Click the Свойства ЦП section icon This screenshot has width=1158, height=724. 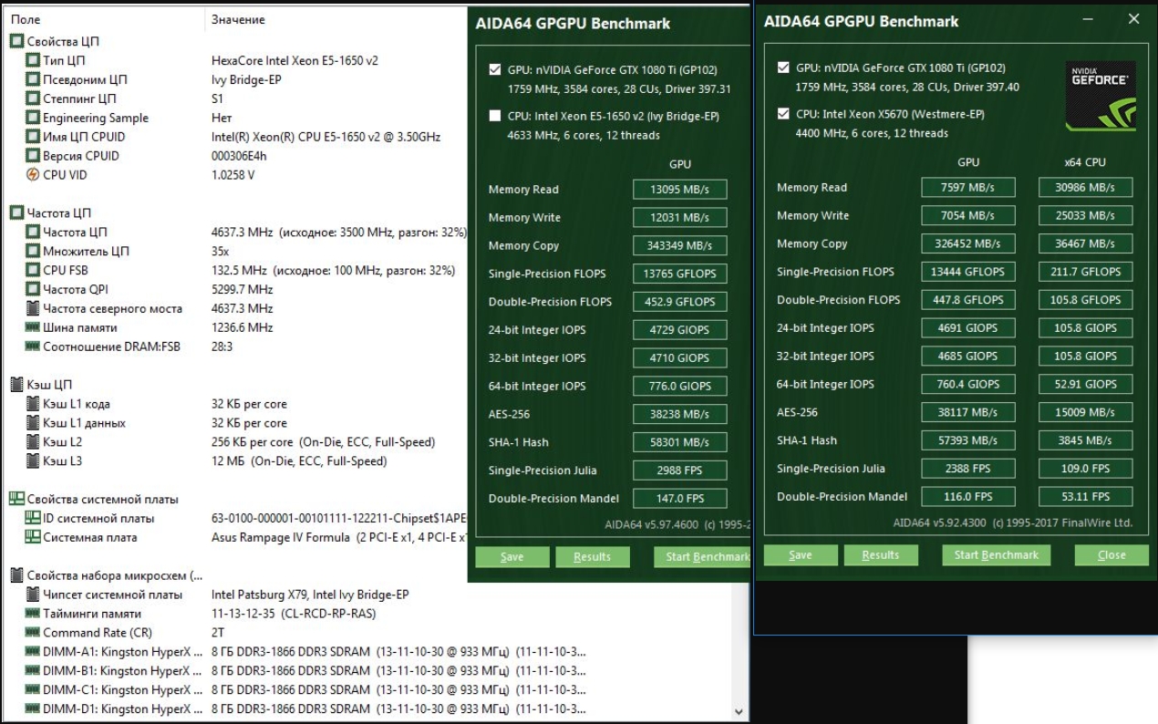click(16, 42)
